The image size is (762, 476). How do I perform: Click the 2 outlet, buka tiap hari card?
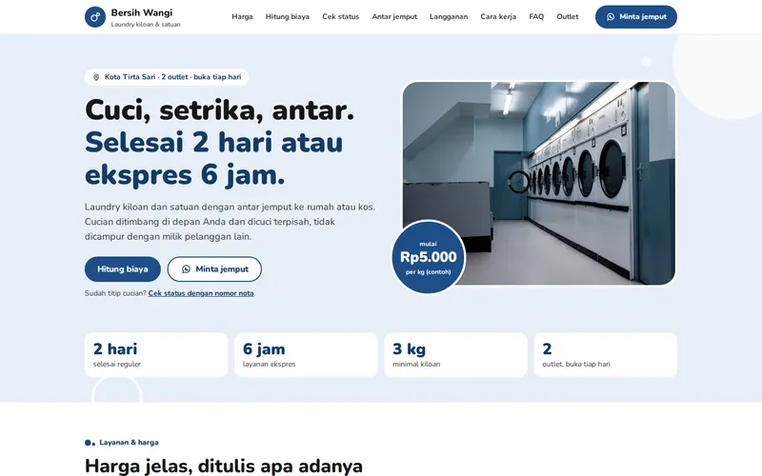point(606,355)
